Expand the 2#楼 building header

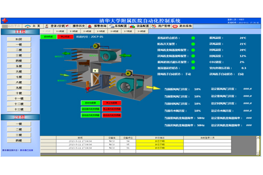point(20,117)
